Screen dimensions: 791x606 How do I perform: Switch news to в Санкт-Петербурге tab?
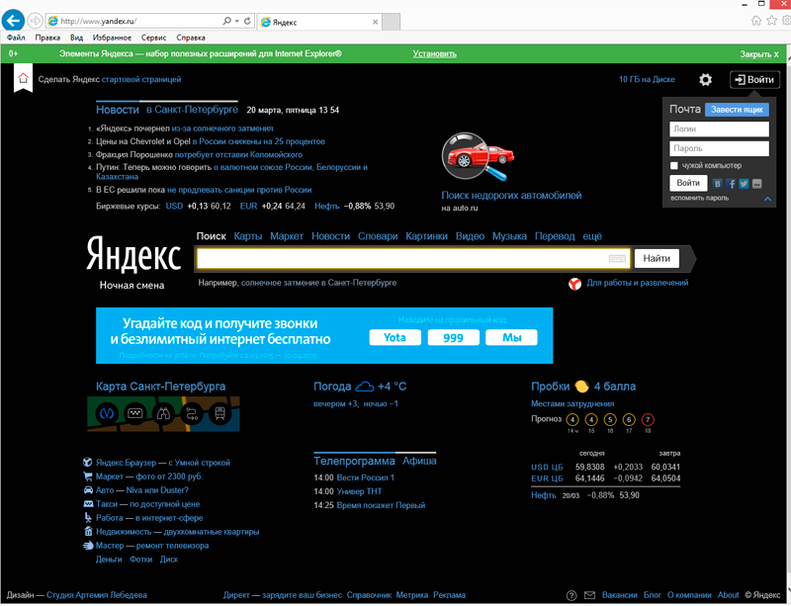click(x=192, y=110)
